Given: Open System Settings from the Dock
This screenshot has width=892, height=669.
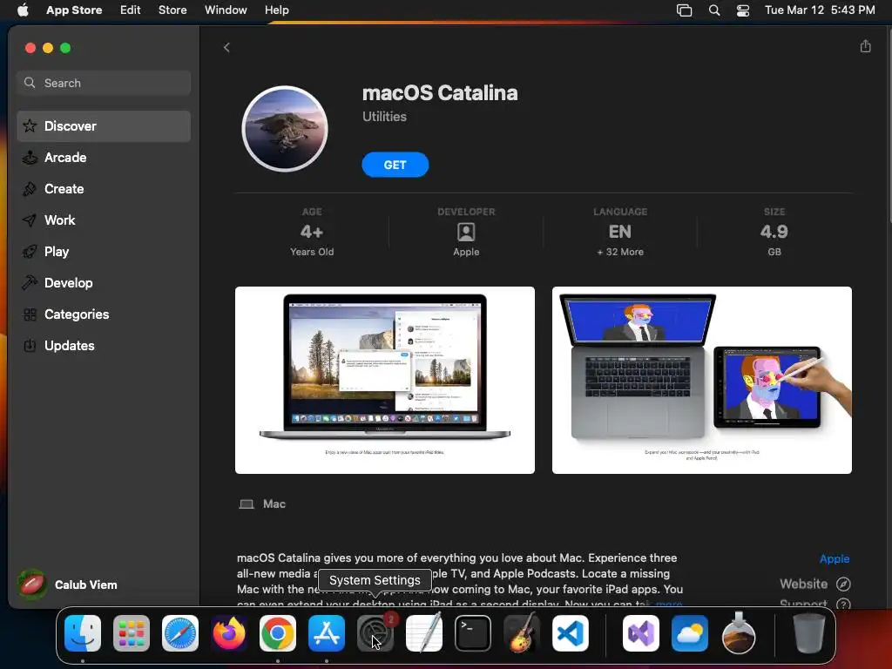Looking at the screenshot, I should click(375, 633).
